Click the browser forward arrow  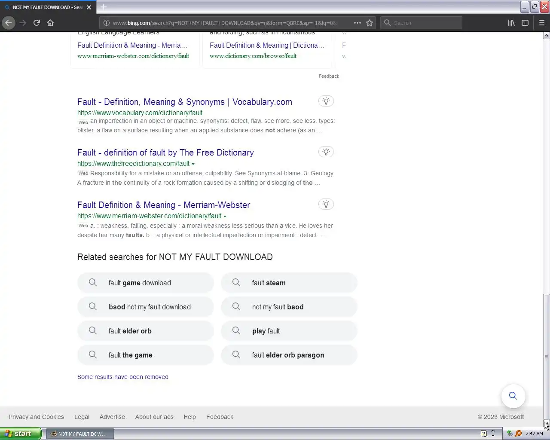[23, 23]
